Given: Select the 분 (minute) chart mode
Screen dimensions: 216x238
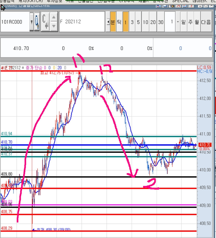Looking at the screenshot, I should pos(113,22).
